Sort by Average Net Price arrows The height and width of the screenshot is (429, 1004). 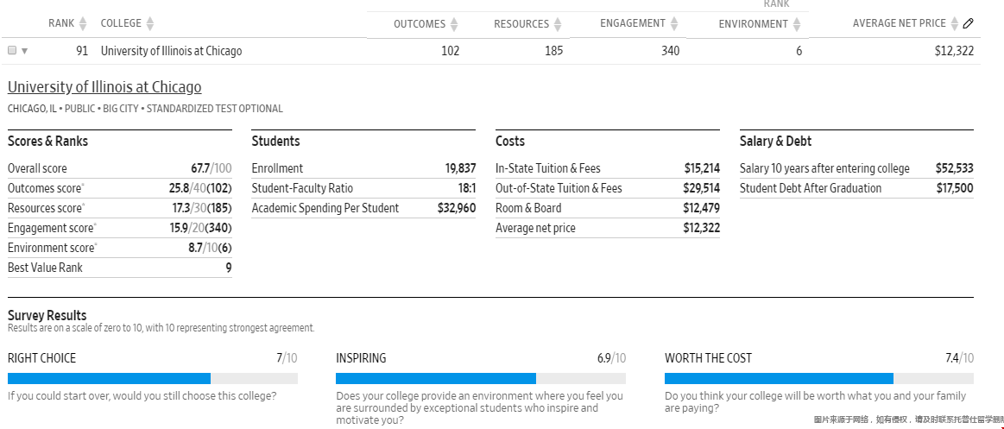(955, 23)
